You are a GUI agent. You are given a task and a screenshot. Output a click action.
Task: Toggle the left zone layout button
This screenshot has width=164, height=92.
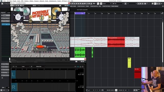[155, 4]
